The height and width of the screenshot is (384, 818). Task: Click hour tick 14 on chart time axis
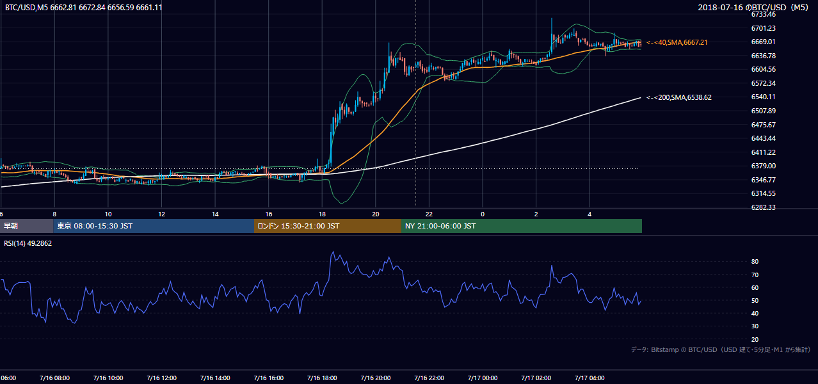215,214
